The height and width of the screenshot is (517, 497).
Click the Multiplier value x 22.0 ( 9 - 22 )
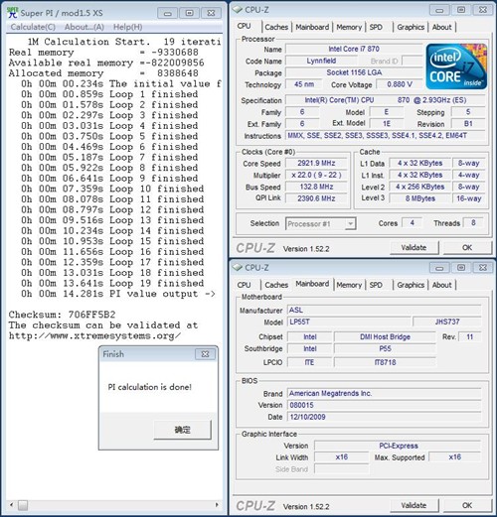click(x=316, y=175)
